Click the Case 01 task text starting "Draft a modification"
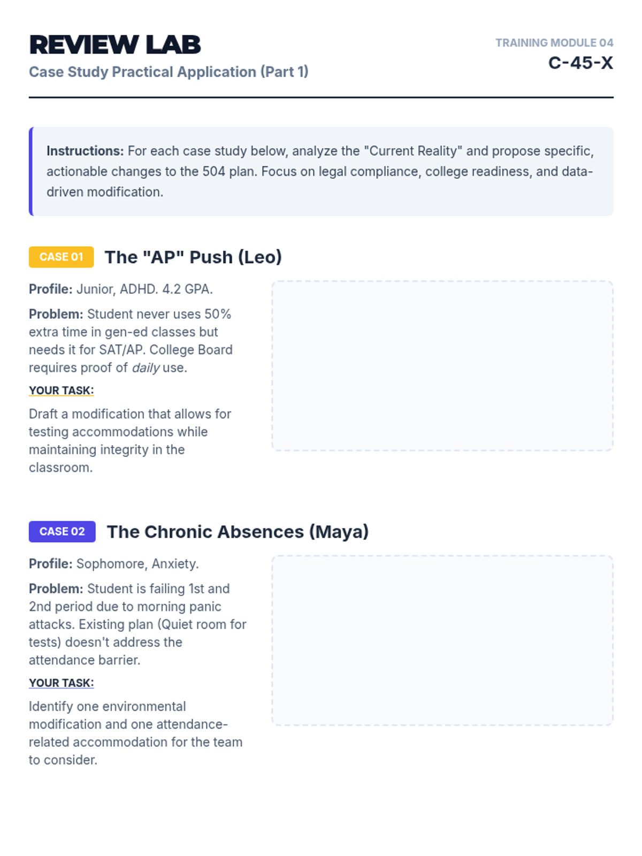 130,440
